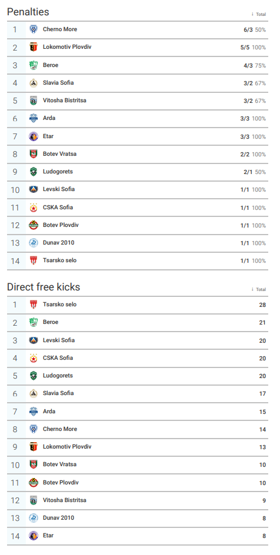Sort Direct free kicks by Total column
This screenshot has width=280, height=555.
coord(258,289)
